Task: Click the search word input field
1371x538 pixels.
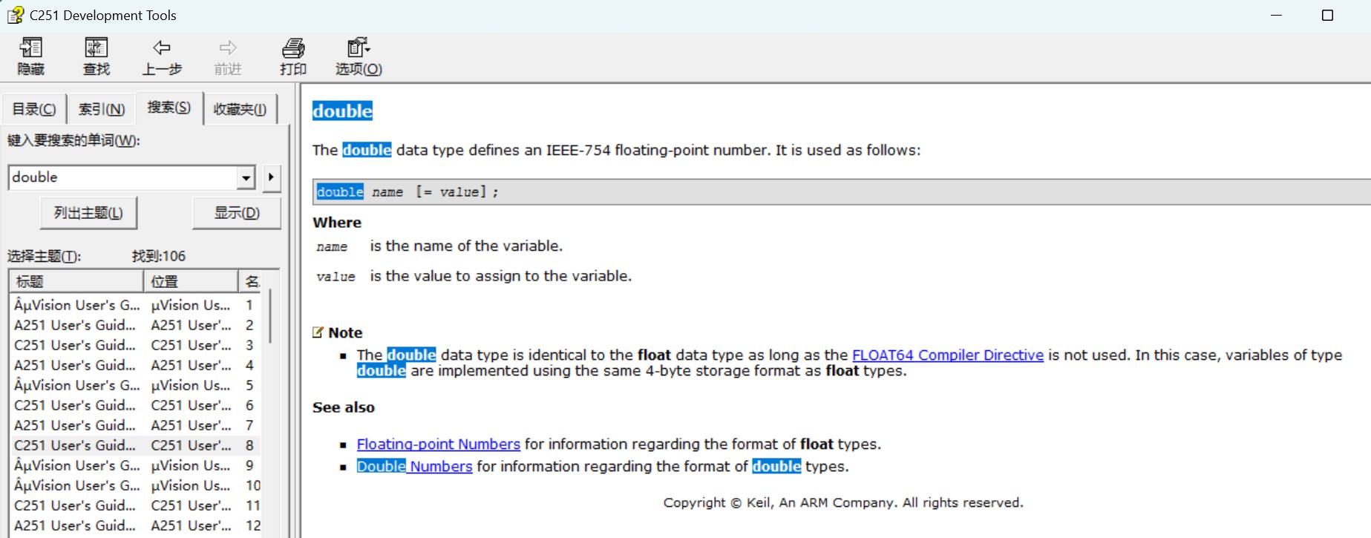Action: (124, 178)
